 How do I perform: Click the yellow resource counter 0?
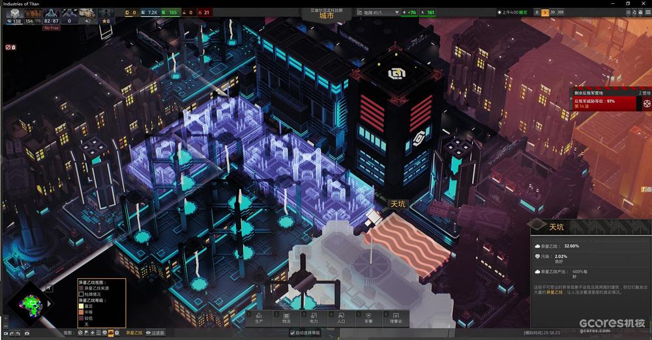(131, 12)
